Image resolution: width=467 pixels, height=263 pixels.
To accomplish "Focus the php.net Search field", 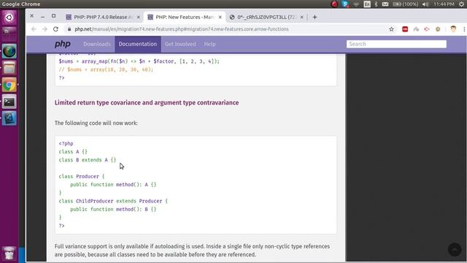I will tap(396, 44).
